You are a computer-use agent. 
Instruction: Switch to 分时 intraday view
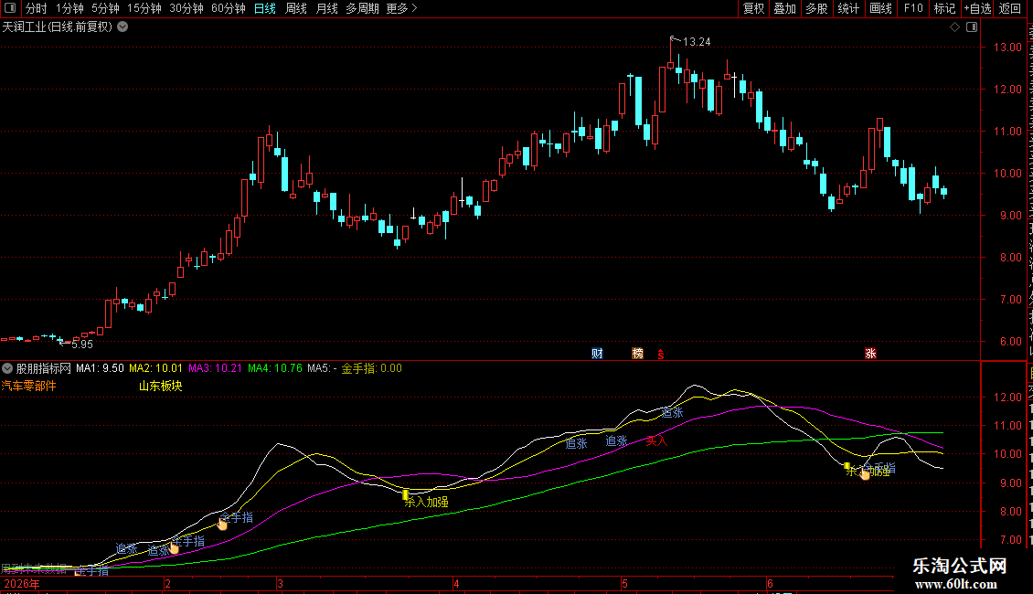[37, 8]
